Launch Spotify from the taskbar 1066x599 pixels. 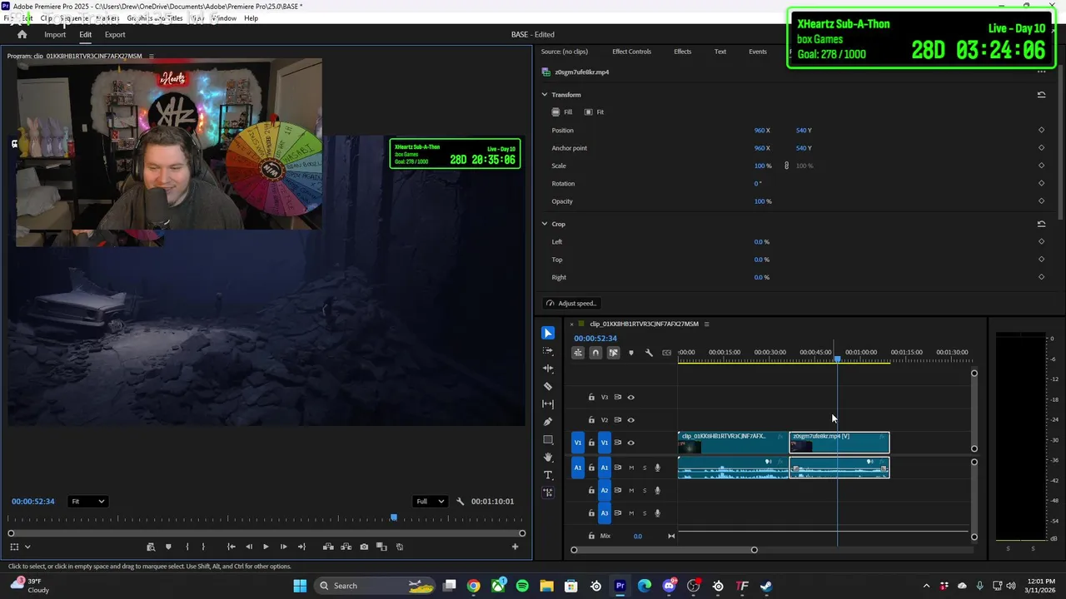(x=522, y=586)
